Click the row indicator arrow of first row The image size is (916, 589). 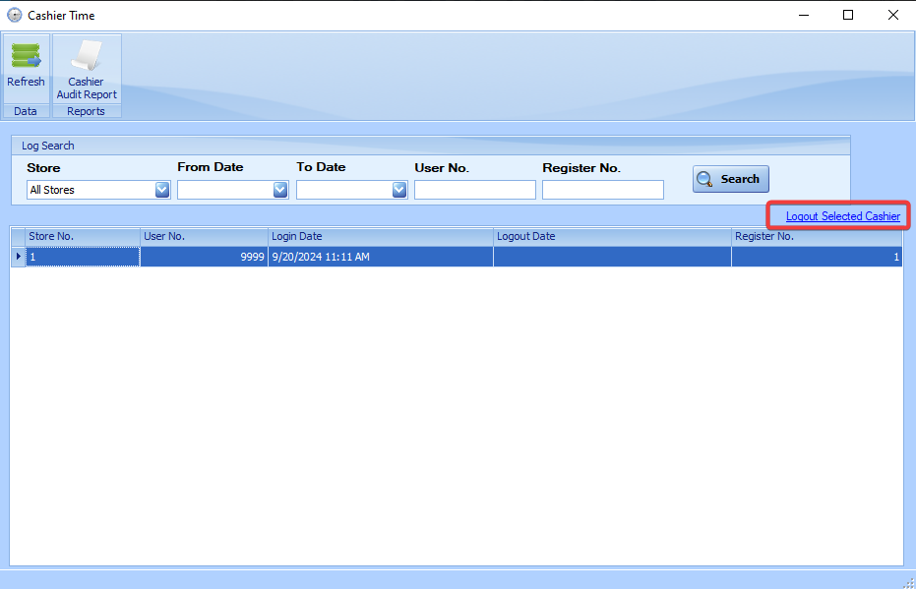[18, 257]
